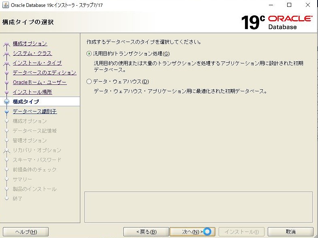Jump to データベースのエディション step
The height and width of the screenshot is (238, 318).
pos(45,73)
